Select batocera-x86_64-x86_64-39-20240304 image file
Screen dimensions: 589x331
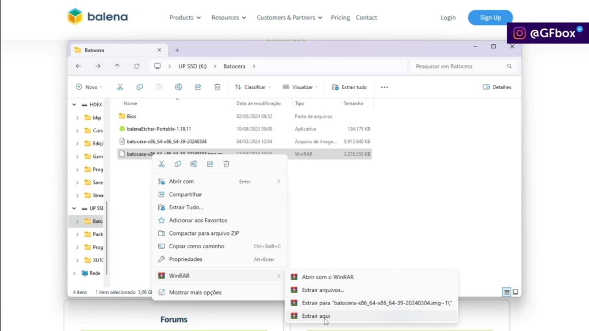tap(244, 141)
